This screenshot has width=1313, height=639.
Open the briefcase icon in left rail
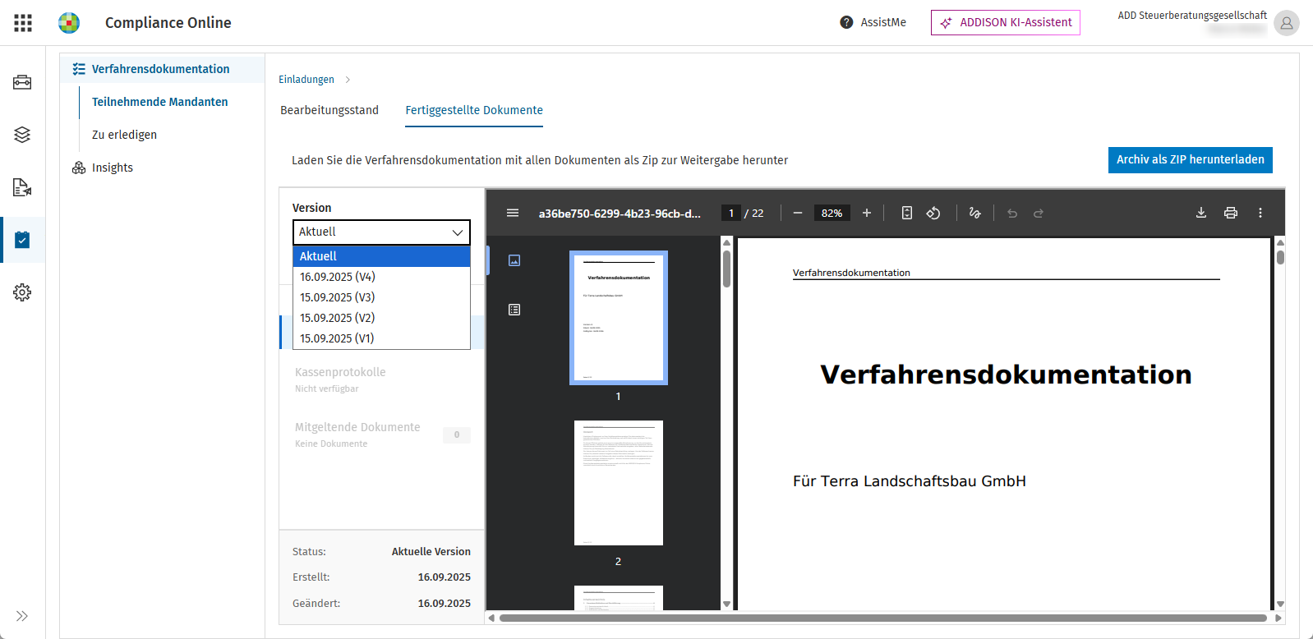(22, 82)
